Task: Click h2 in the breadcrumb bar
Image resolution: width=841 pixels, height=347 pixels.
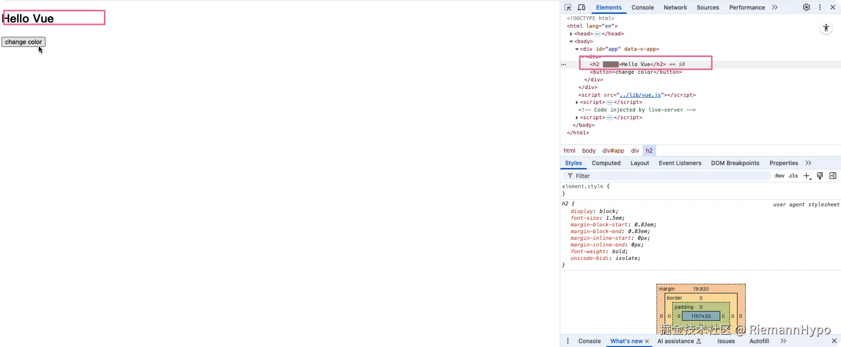Action: pyautogui.click(x=649, y=151)
